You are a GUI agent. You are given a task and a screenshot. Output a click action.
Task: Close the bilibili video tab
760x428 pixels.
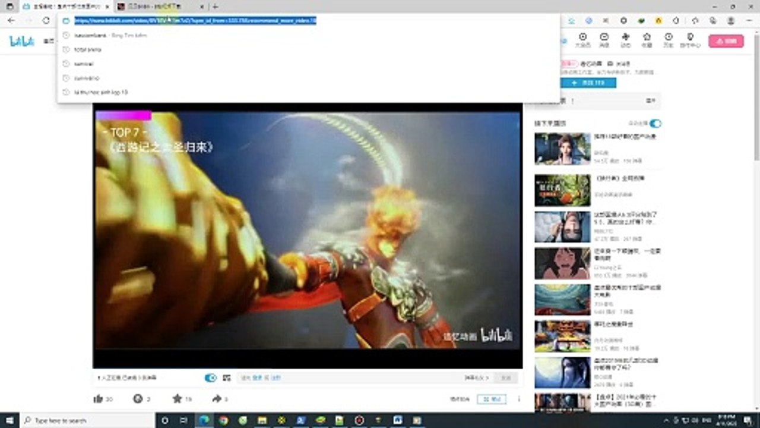[107, 7]
